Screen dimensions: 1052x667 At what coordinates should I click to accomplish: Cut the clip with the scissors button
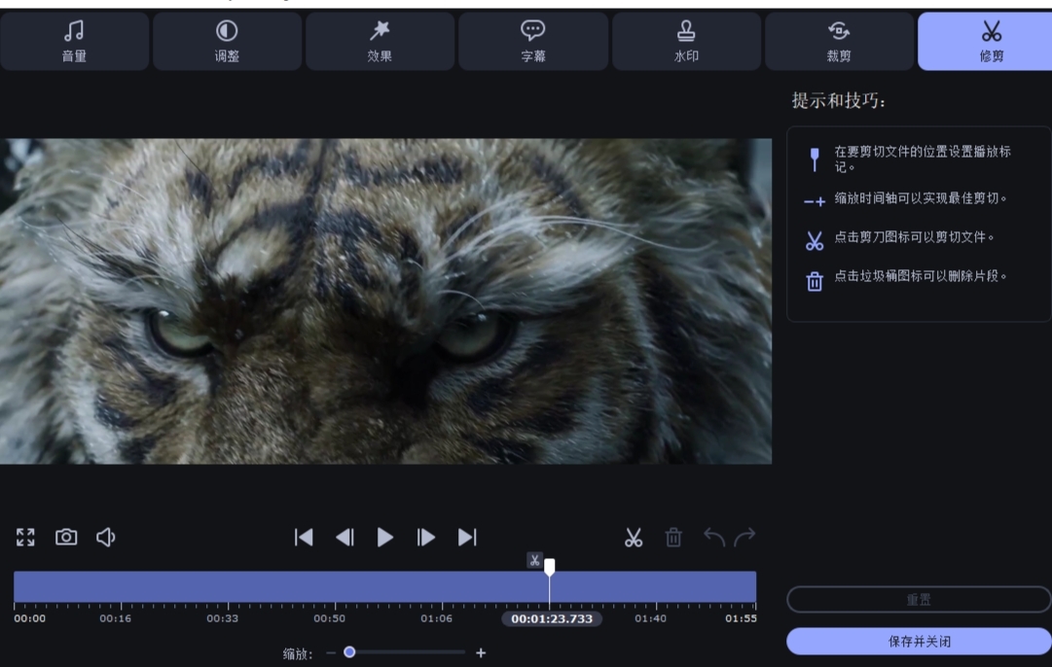(634, 538)
